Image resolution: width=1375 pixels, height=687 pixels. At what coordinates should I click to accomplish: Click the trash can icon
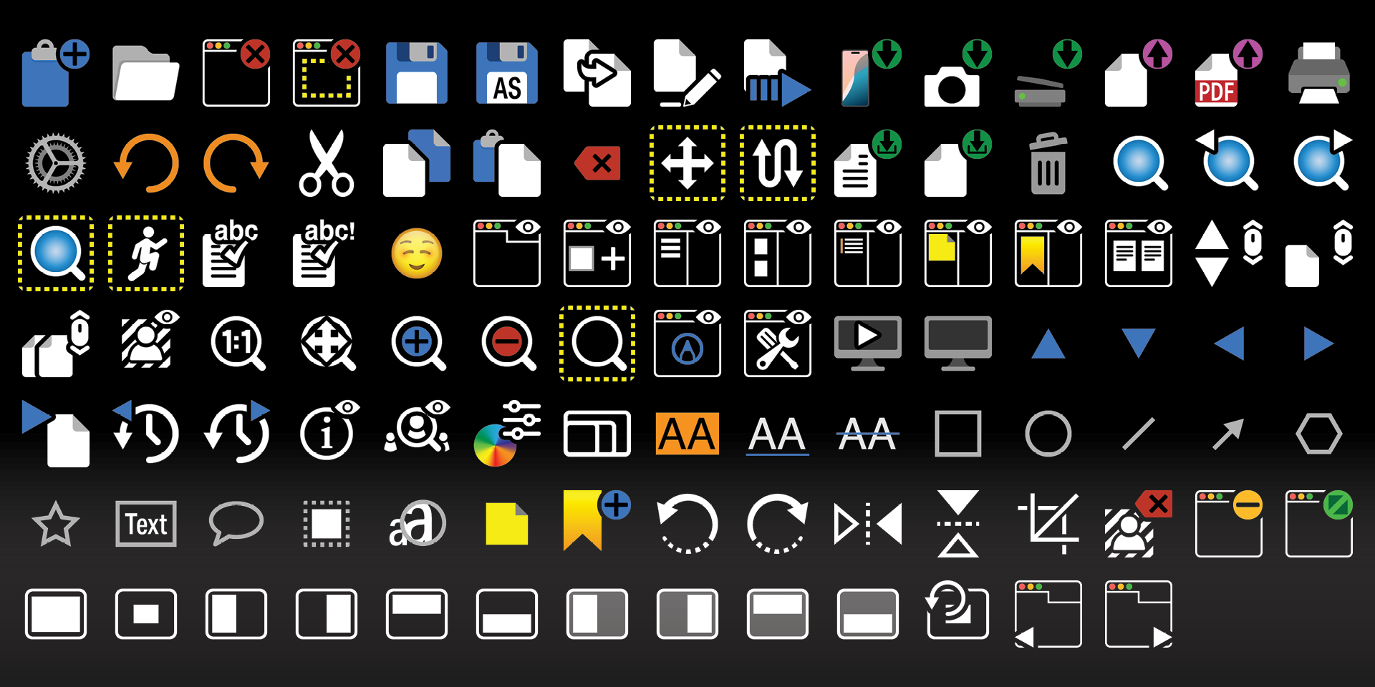point(1048,163)
